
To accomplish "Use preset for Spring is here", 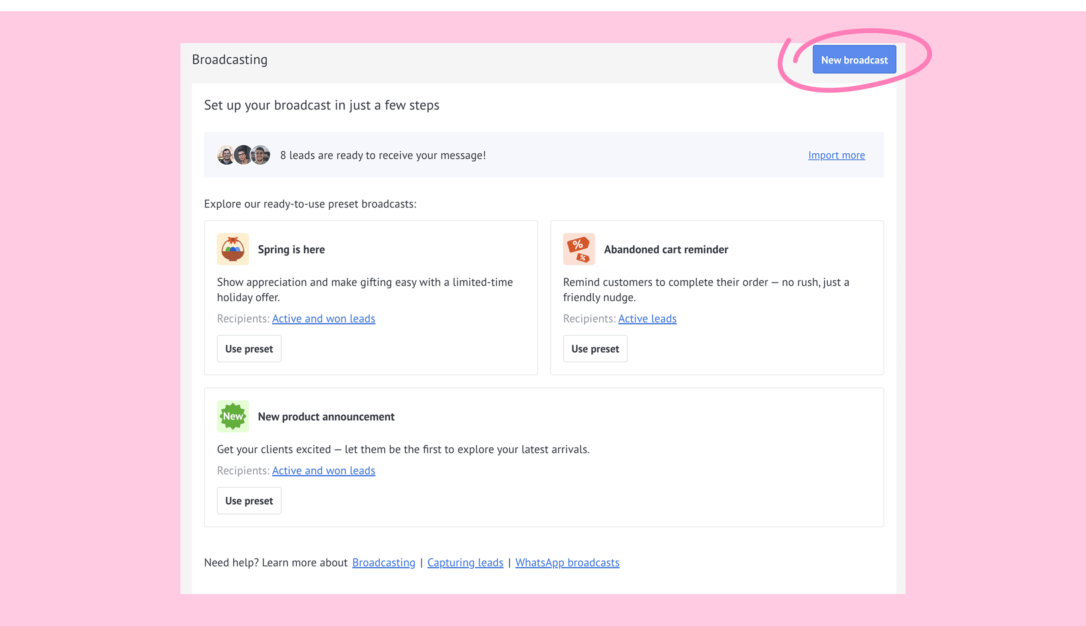I will (249, 349).
